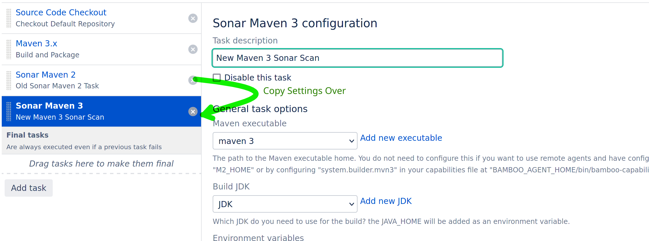
Task: Grab drag handle of Sonar Maven 3
Action: click(x=9, y=112)
